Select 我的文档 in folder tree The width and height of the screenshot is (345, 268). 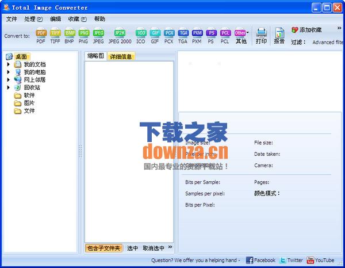[x=34, y=64]
